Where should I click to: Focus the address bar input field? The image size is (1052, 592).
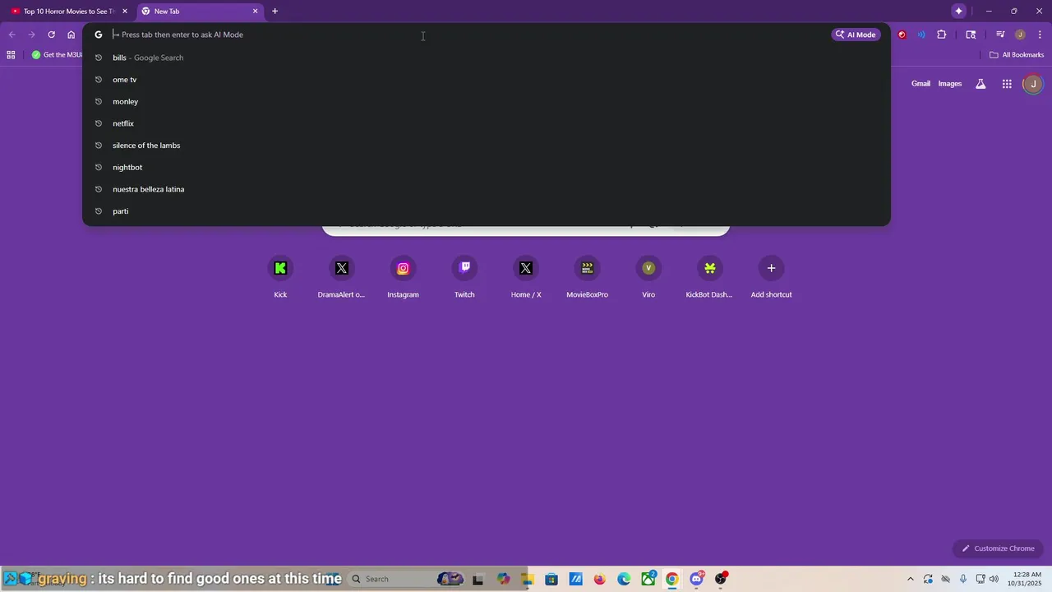pos(468,35)
